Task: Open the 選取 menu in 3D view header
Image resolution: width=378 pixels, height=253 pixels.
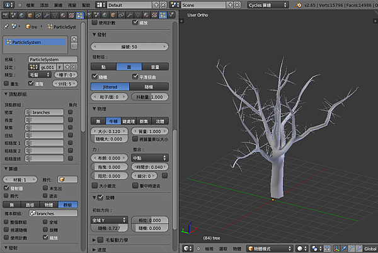Action: click(223, 249)
